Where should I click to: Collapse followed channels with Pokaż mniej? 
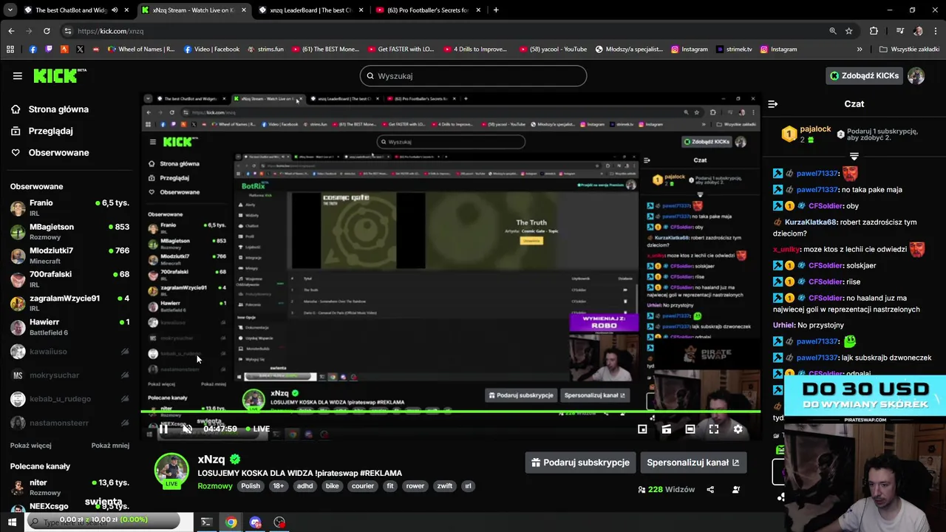[110, 446]
